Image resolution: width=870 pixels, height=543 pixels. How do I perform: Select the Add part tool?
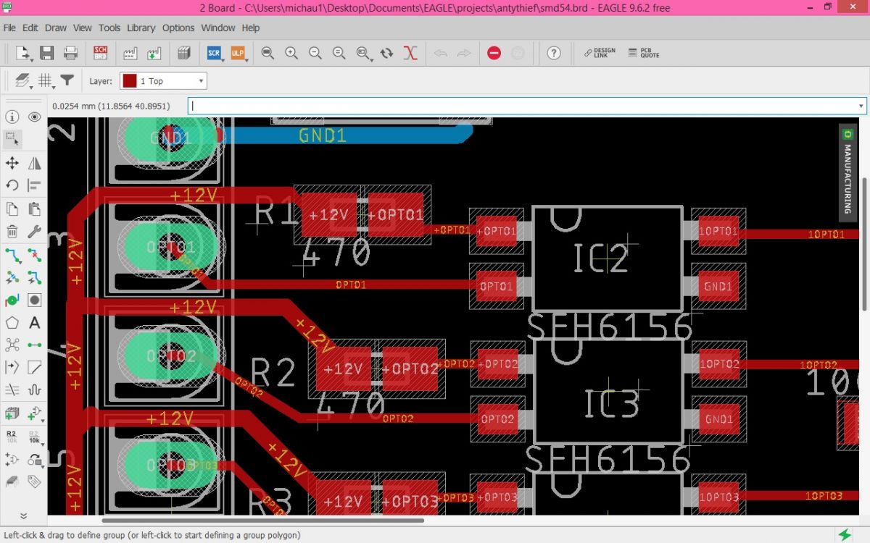(12, 413)
